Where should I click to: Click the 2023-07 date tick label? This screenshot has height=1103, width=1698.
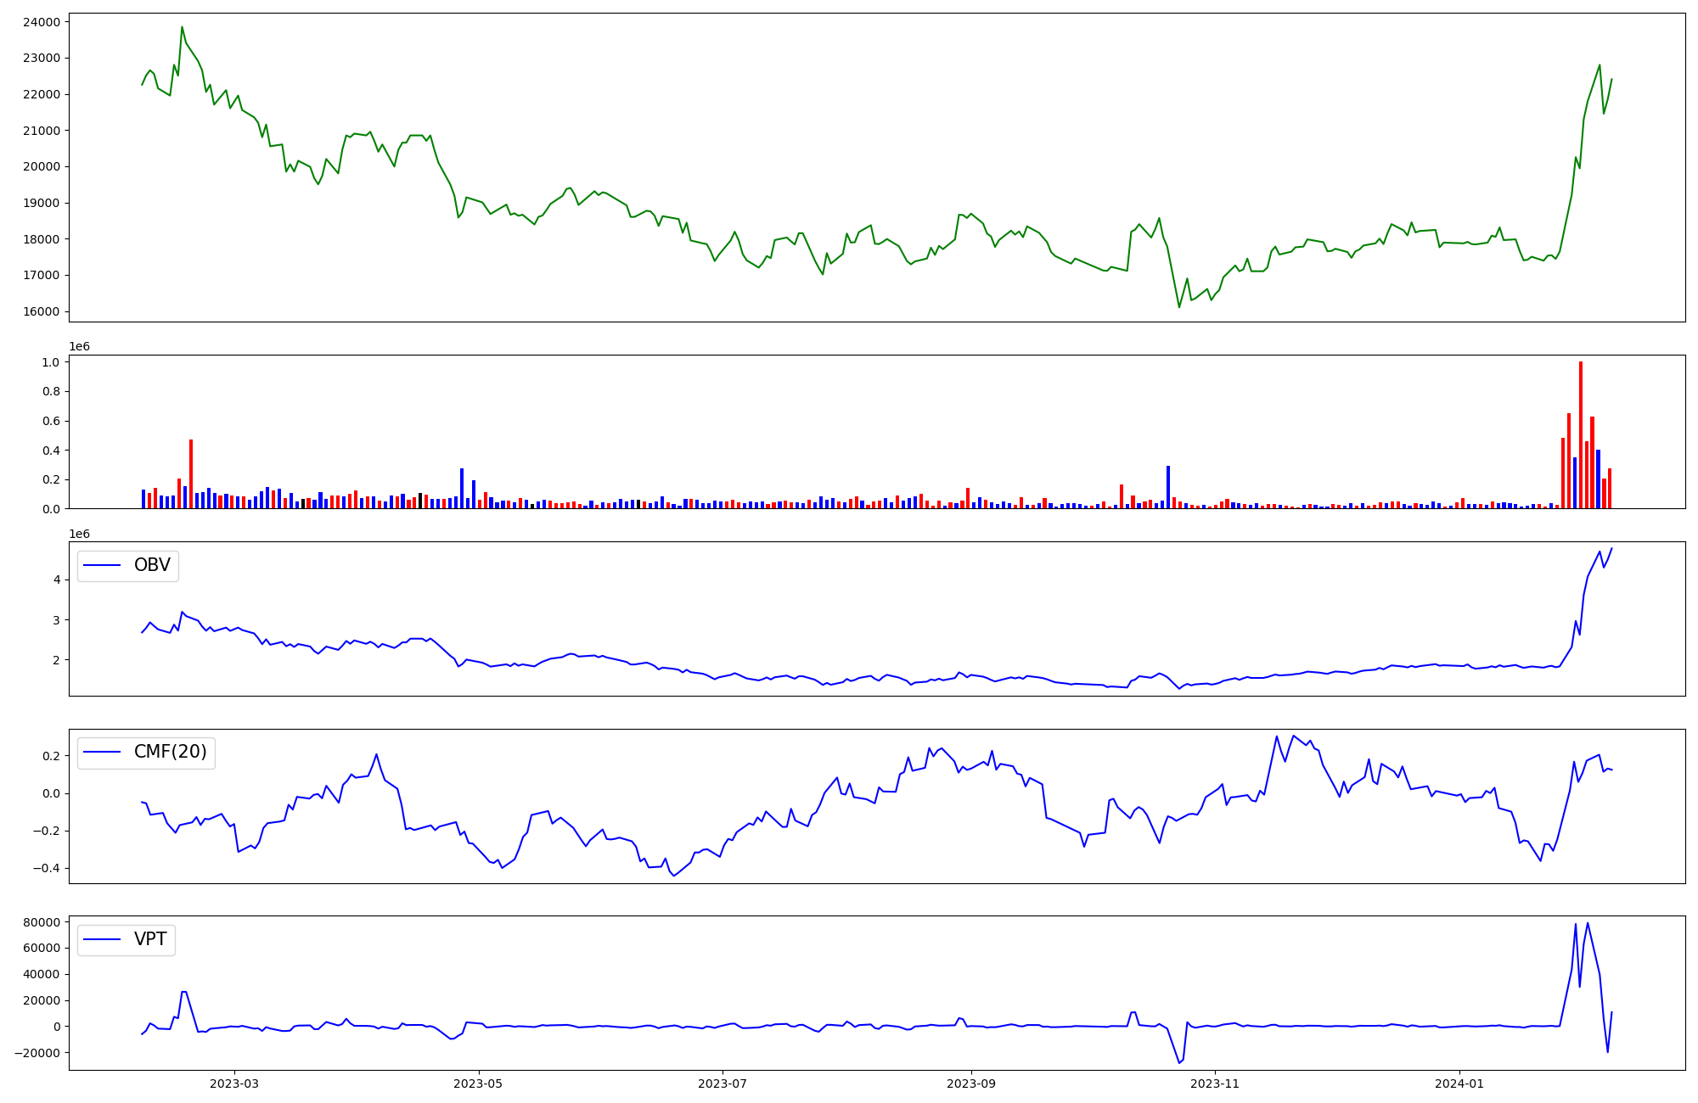[722, 1083]
